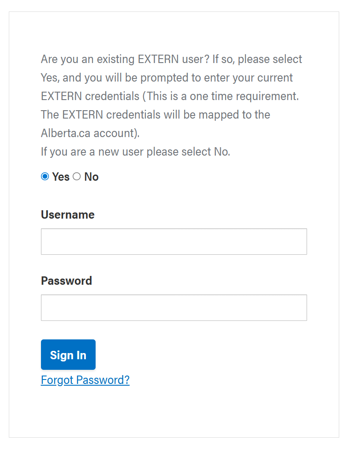Click the EXTERN user instructions paragraph
Image resolution: width=352 pixels, height=454 pixels.
click(171, 96)
